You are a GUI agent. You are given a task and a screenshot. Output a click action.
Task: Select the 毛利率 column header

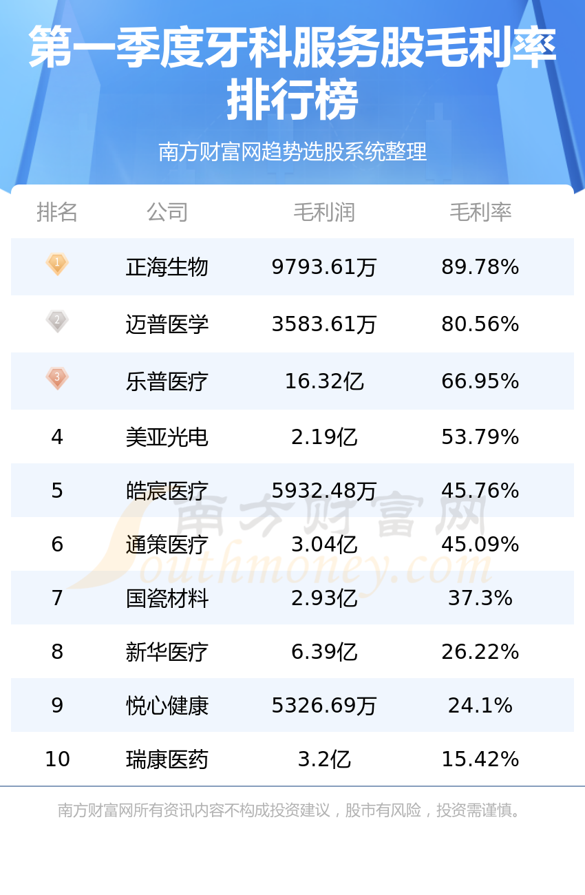[480, 212]
